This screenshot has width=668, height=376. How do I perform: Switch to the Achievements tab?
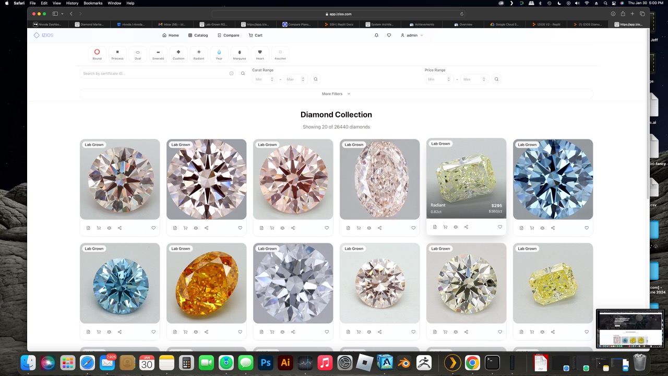pyautogui.click(x=422, y=24)
